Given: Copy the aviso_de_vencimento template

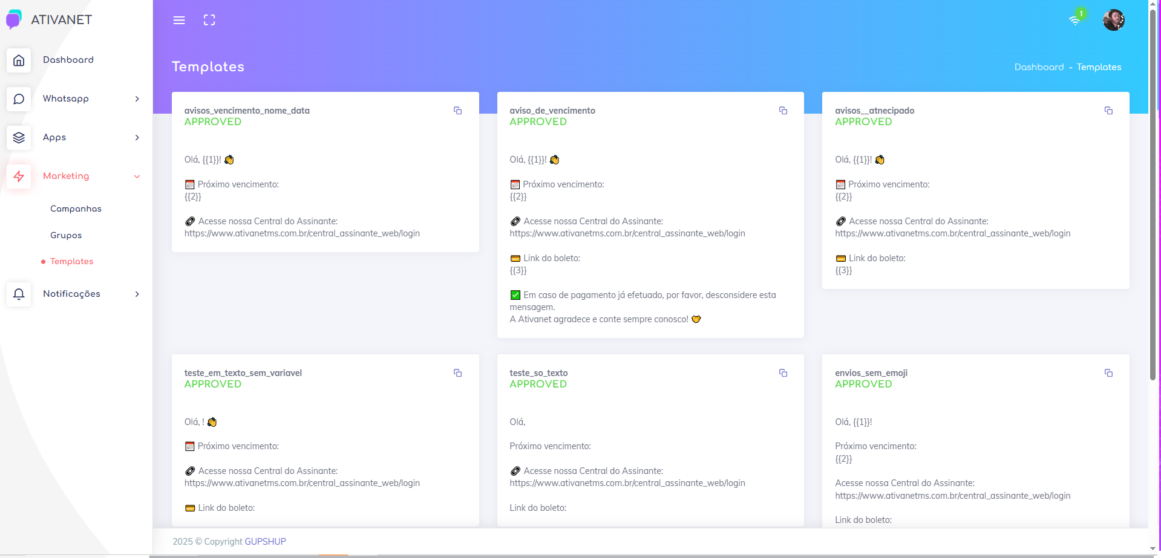Looking at the screenshot, I should tap(783, 111).
